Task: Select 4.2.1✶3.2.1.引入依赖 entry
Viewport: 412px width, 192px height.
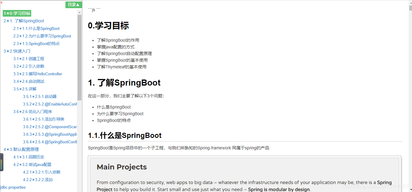Action: [42, 172]
